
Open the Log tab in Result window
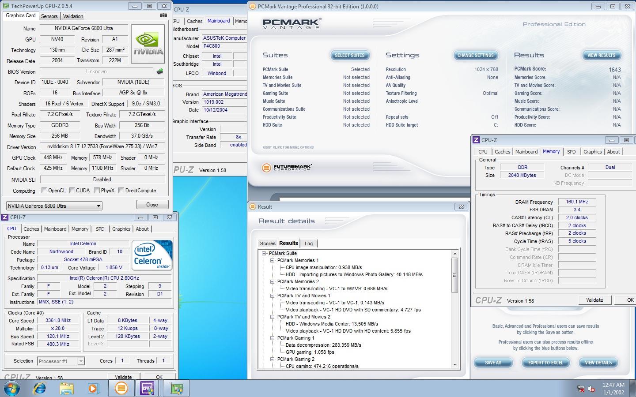(309, 243)
